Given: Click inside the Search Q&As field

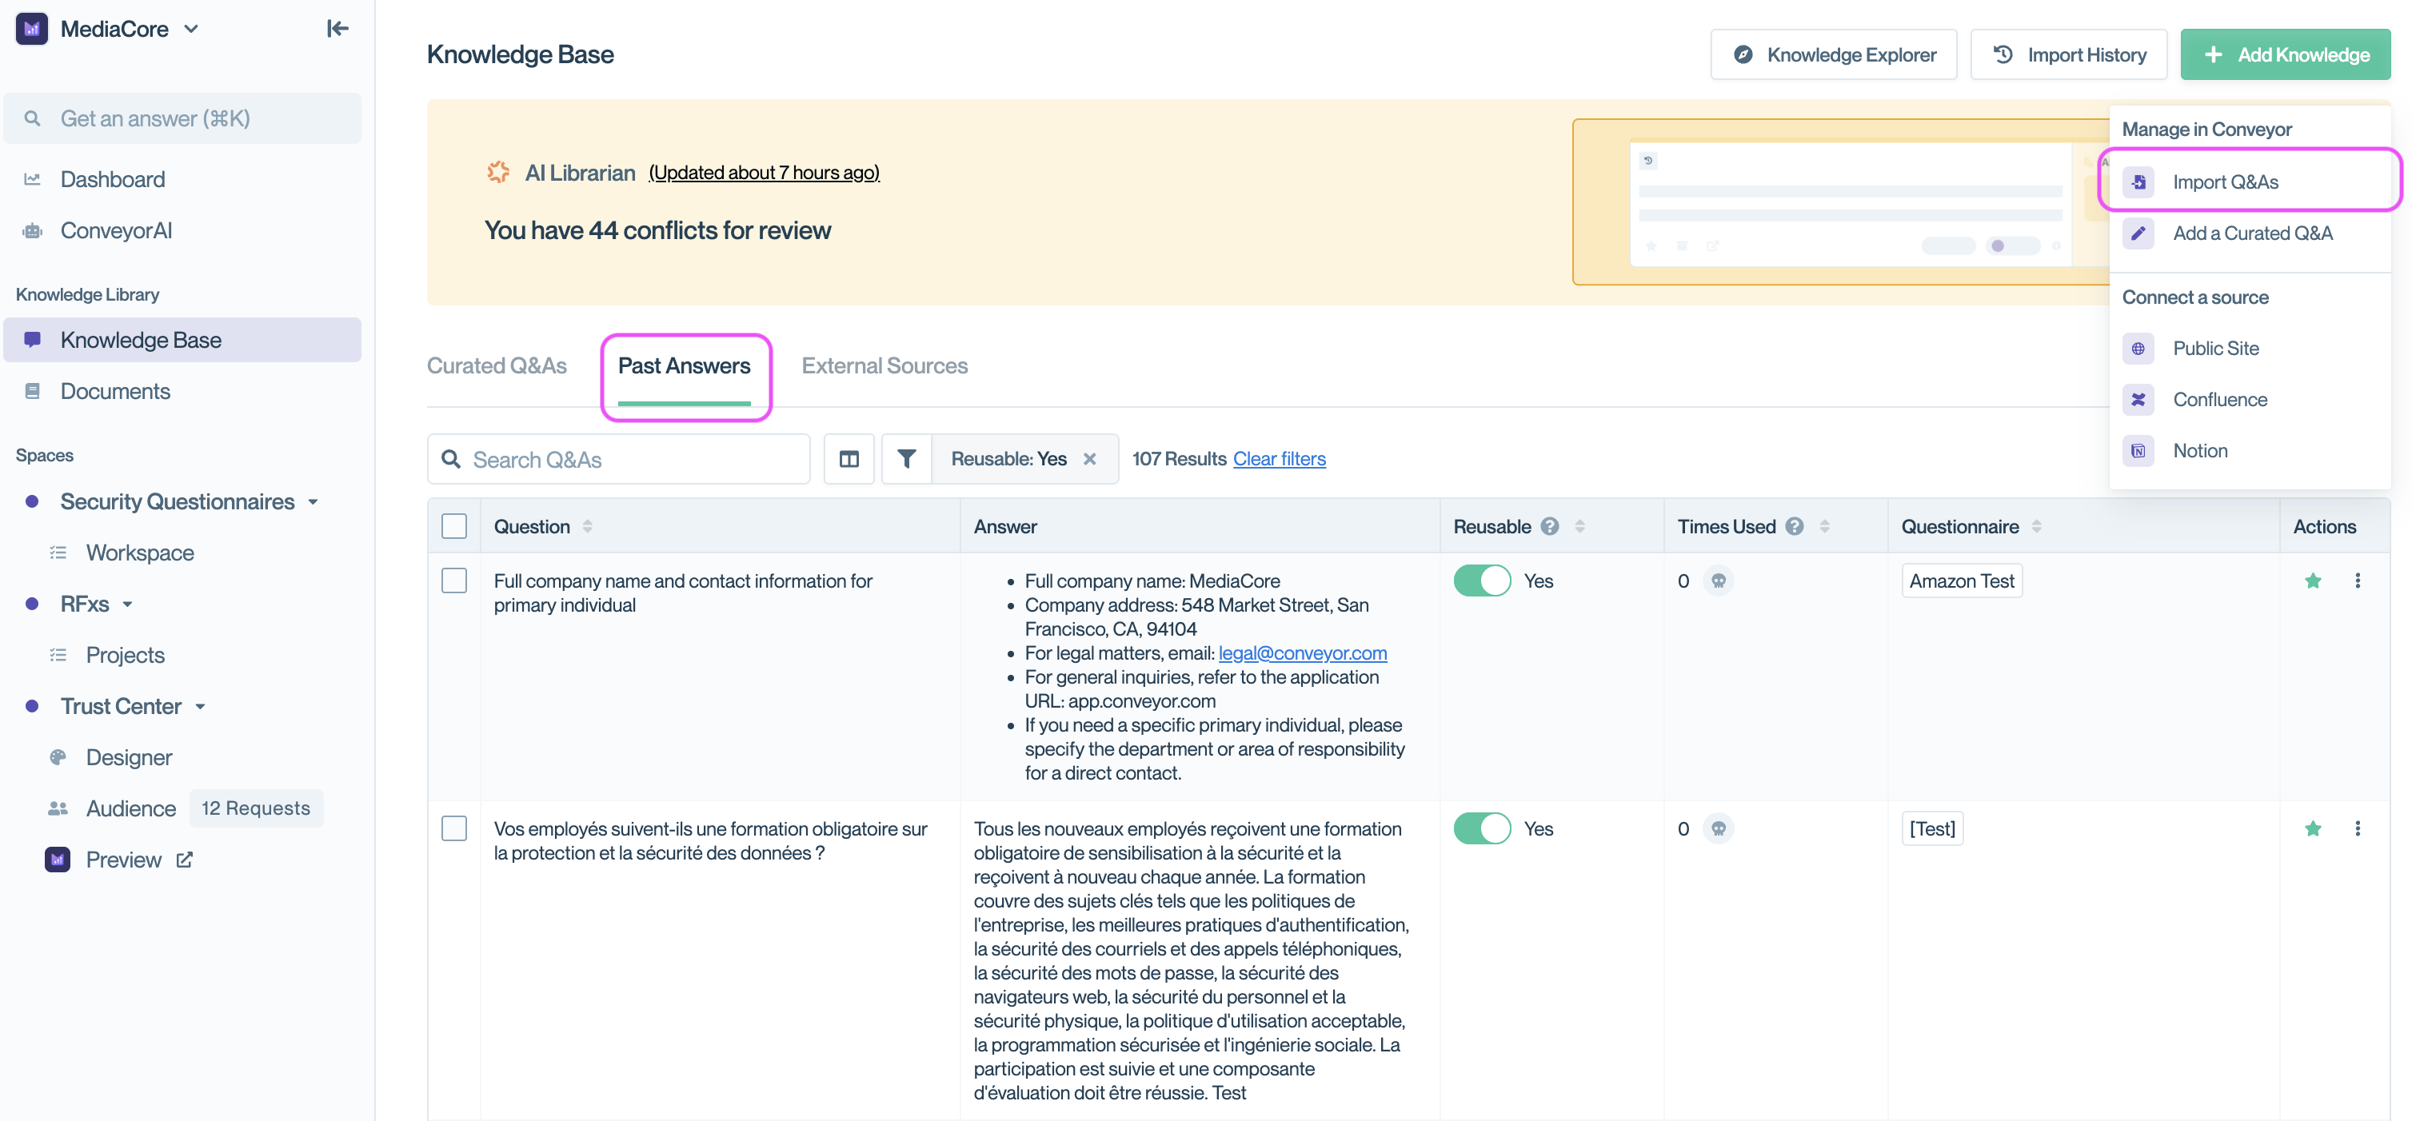Looking at the screenshot, I should tap(618, 459).
